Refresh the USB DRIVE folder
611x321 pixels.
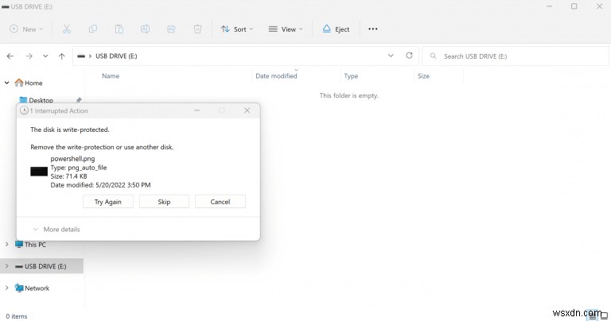coord(409,56)
